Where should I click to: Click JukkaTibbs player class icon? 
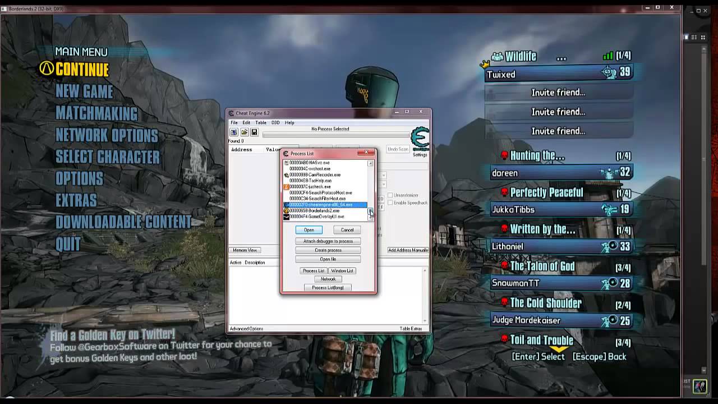[x=609, y=209]
